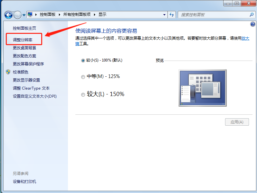Expand the arrow after 所有控制面板项 breadcrumb

[x=95, y=14]
